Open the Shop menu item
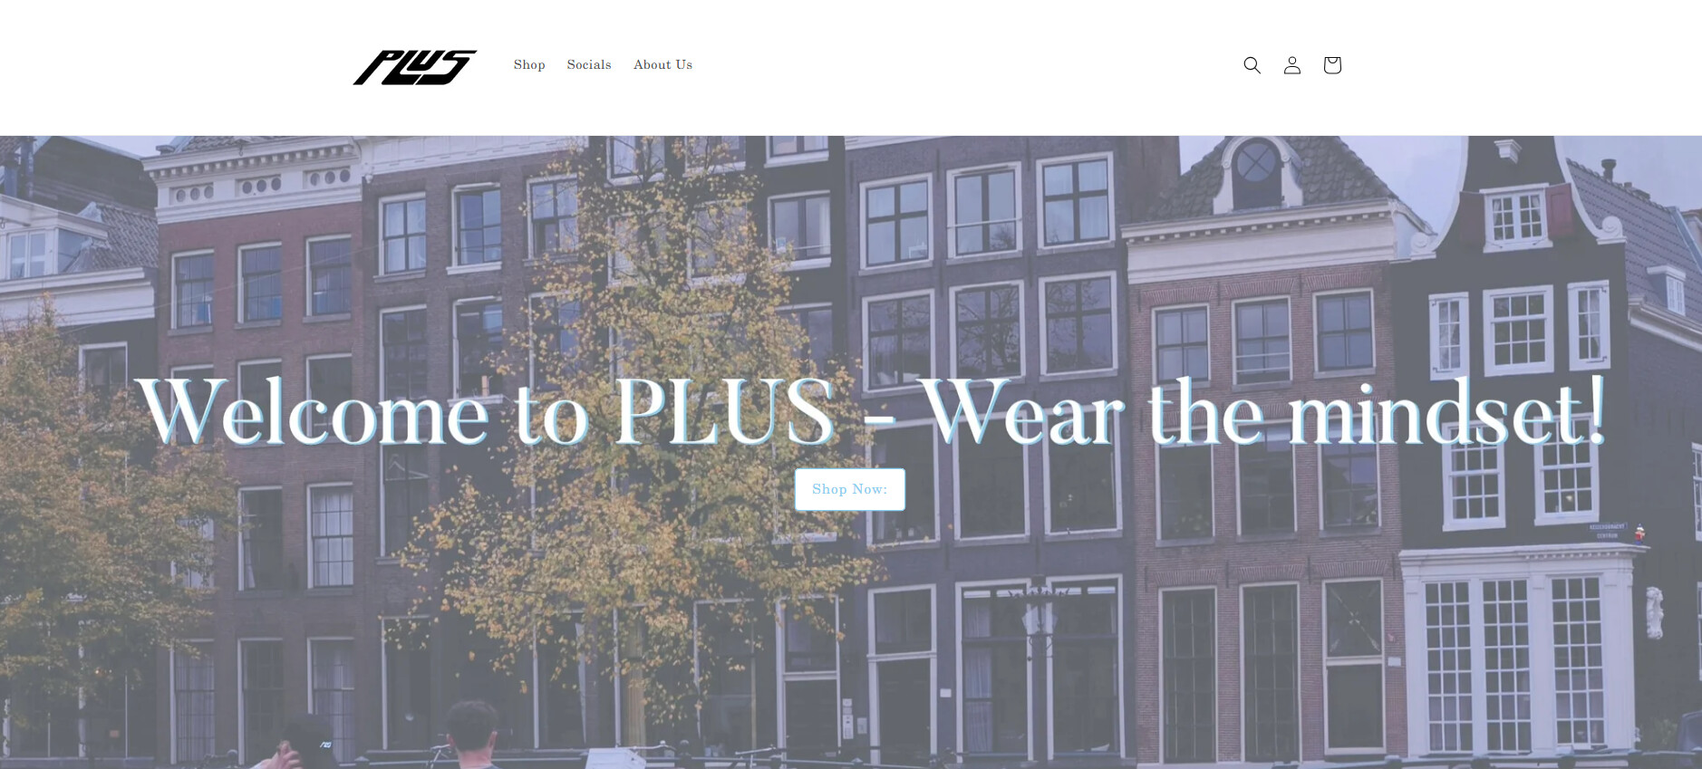The image size is (1702, 769). (x=529, y=65)
